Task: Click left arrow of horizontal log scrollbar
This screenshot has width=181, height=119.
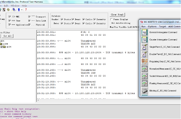Action: point(38,100)
